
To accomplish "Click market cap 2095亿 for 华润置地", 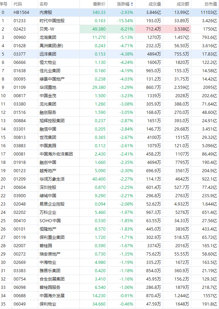I will click(x=210, y=87).
